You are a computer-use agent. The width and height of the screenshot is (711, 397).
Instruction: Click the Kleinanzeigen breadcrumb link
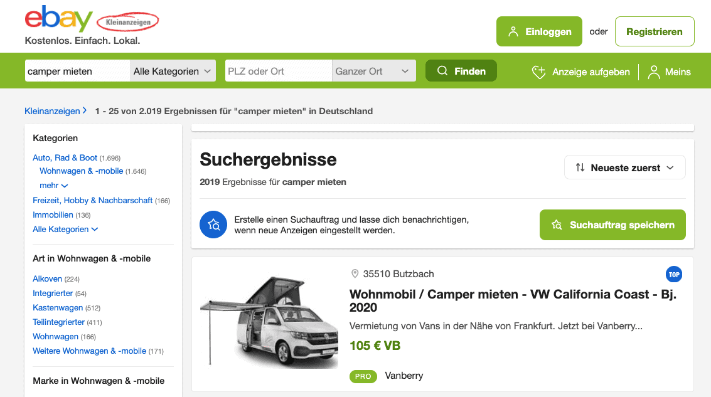[52, 111]
